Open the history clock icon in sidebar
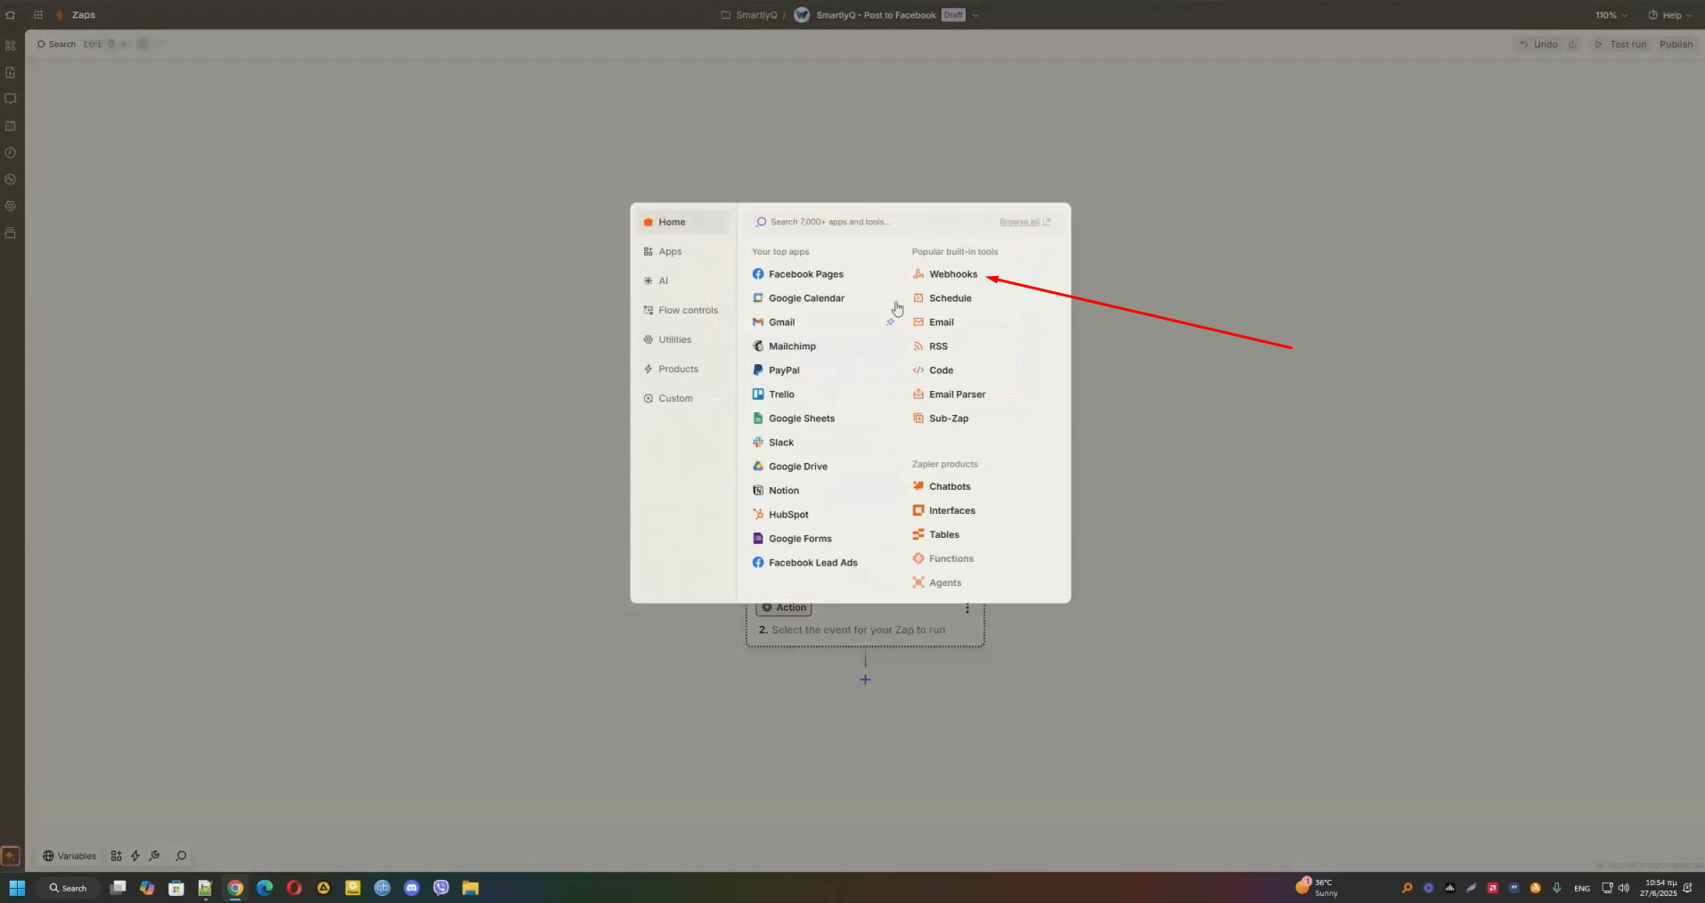The height and width of the screenshot is (903, 1705). 11,152
